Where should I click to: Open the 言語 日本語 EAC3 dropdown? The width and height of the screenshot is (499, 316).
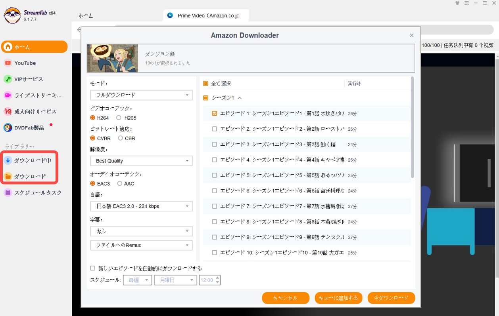[141, 206]
